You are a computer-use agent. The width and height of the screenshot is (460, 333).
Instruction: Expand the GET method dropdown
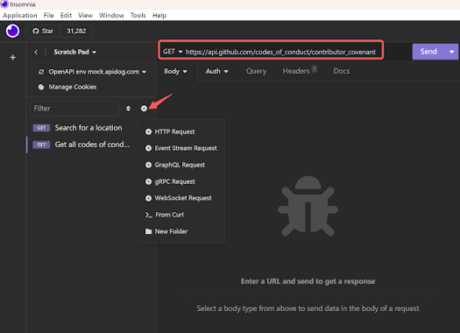click(173, 52)
